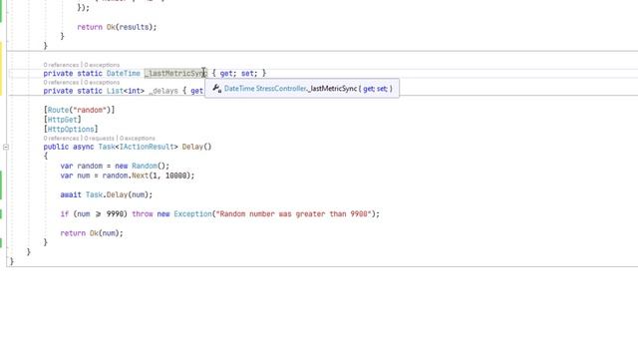Click '0 references' above _delays
Viewport: 638px width, 359px height.
tap(61, 82)
